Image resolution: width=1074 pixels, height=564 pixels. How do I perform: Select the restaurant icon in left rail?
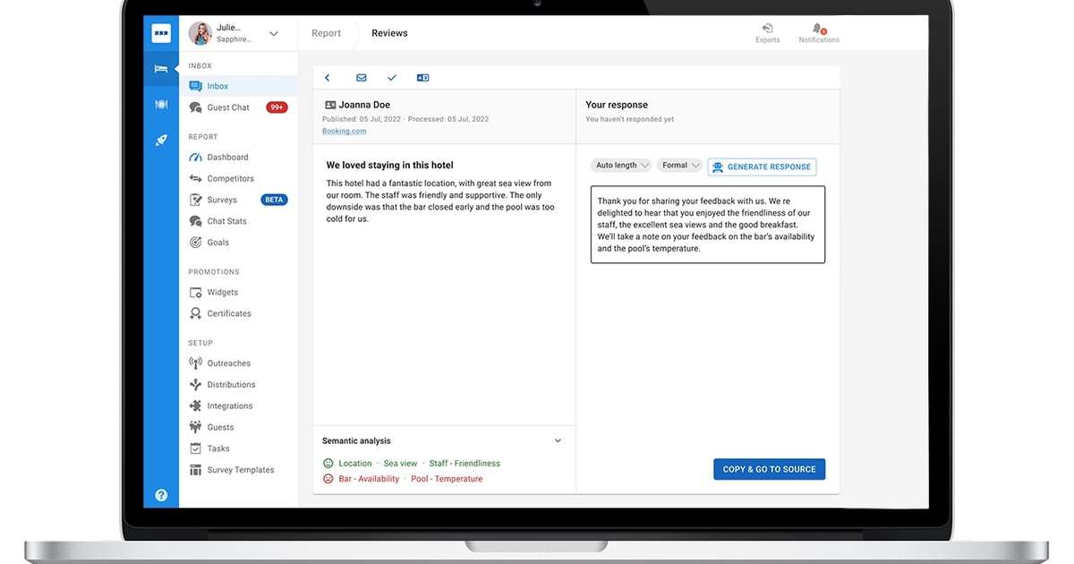tap(161, 105)
